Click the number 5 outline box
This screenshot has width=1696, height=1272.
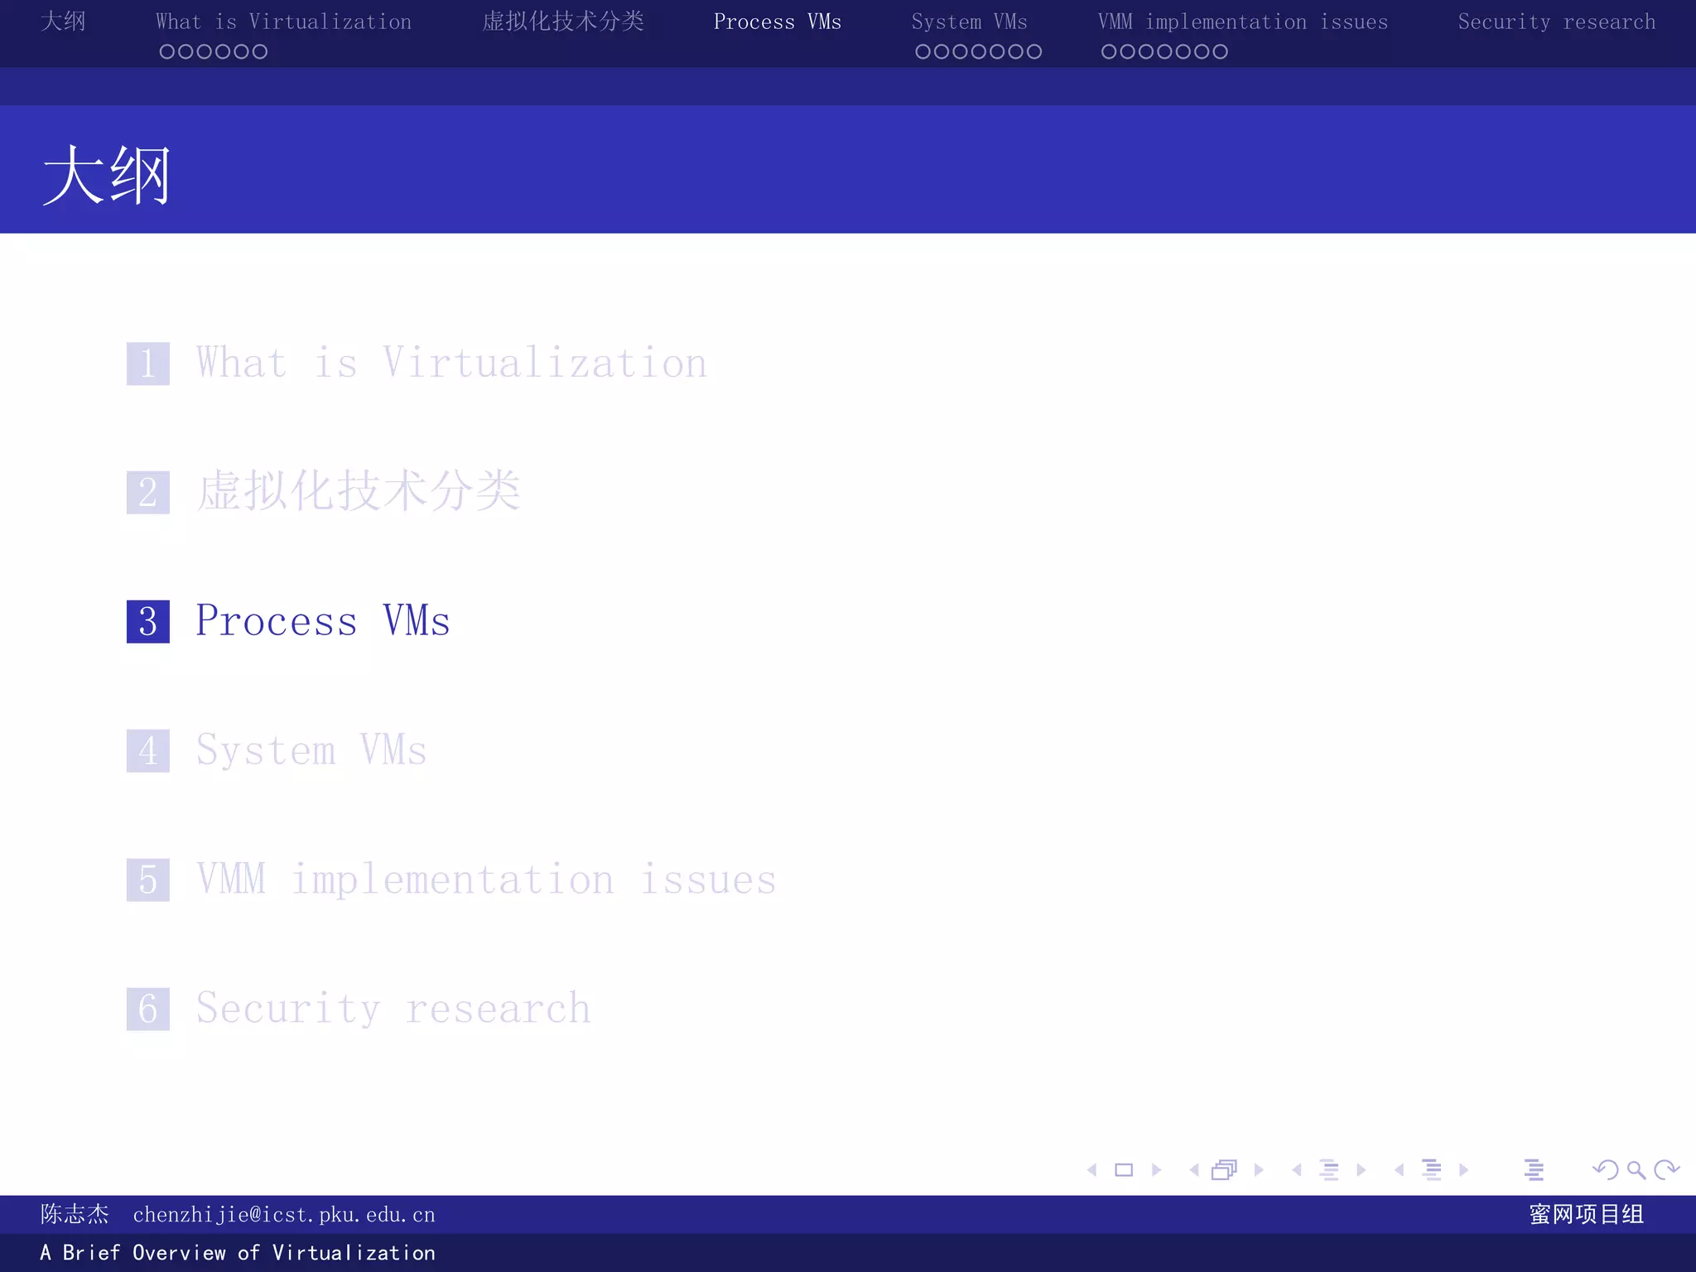coord(148,880)
